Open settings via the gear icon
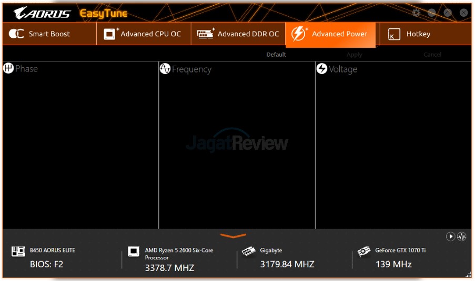 (x=416, y=13)
